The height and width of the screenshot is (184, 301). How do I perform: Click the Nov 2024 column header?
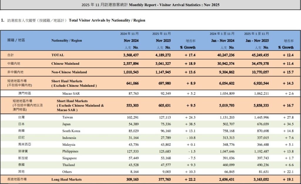(131, 41)
